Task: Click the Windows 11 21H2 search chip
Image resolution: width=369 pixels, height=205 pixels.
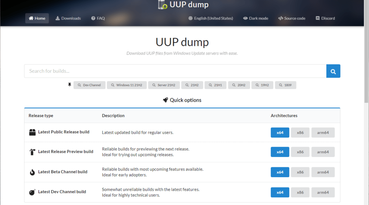Action: tap(127, 85)
